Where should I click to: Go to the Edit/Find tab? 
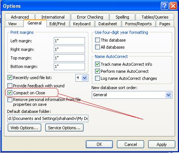click(x=57, y=24)
